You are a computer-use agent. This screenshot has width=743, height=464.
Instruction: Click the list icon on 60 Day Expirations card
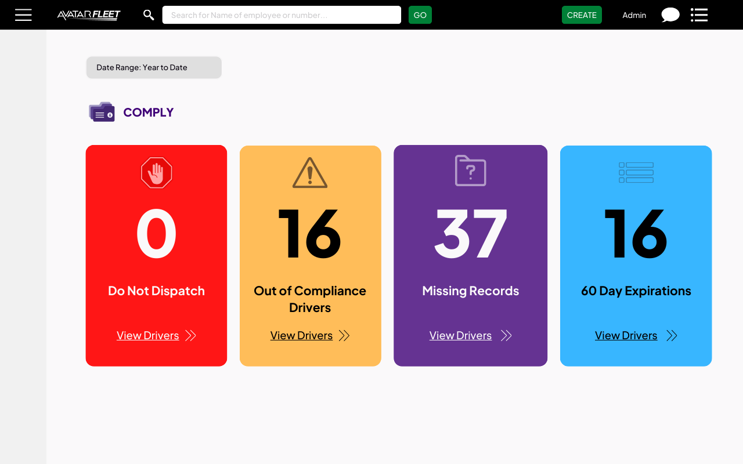tap(636, 172)
